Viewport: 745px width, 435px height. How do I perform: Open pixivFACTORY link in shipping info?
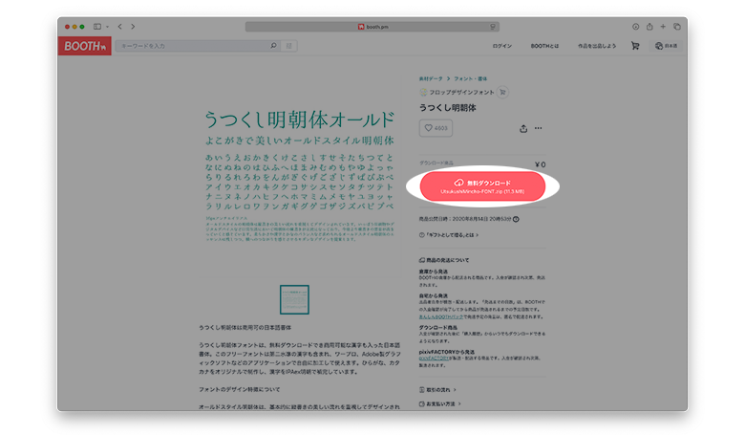[x=434, y=358]
